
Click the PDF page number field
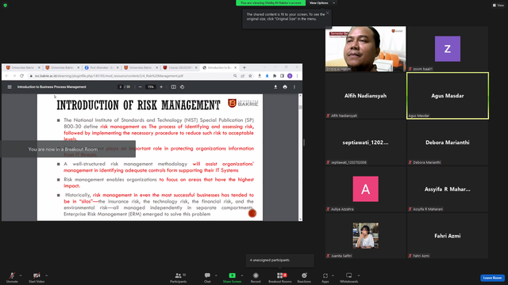pos(120,87)
